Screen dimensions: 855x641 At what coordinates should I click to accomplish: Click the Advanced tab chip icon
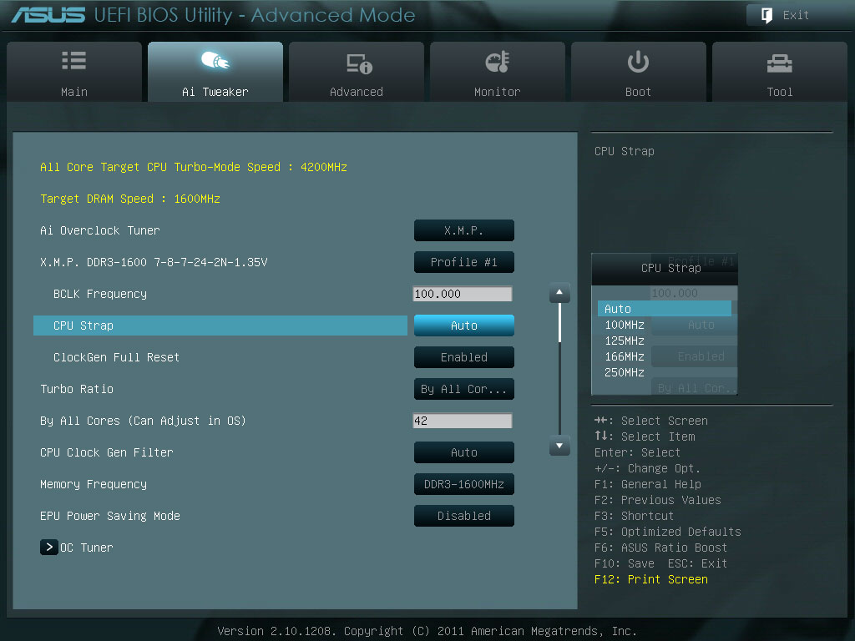pos(357,63)
